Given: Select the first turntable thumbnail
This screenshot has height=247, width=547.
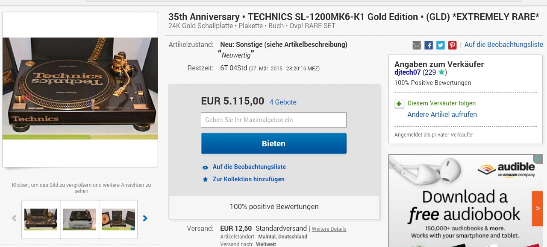Looking at the screenshot, I should pos(41,219).
